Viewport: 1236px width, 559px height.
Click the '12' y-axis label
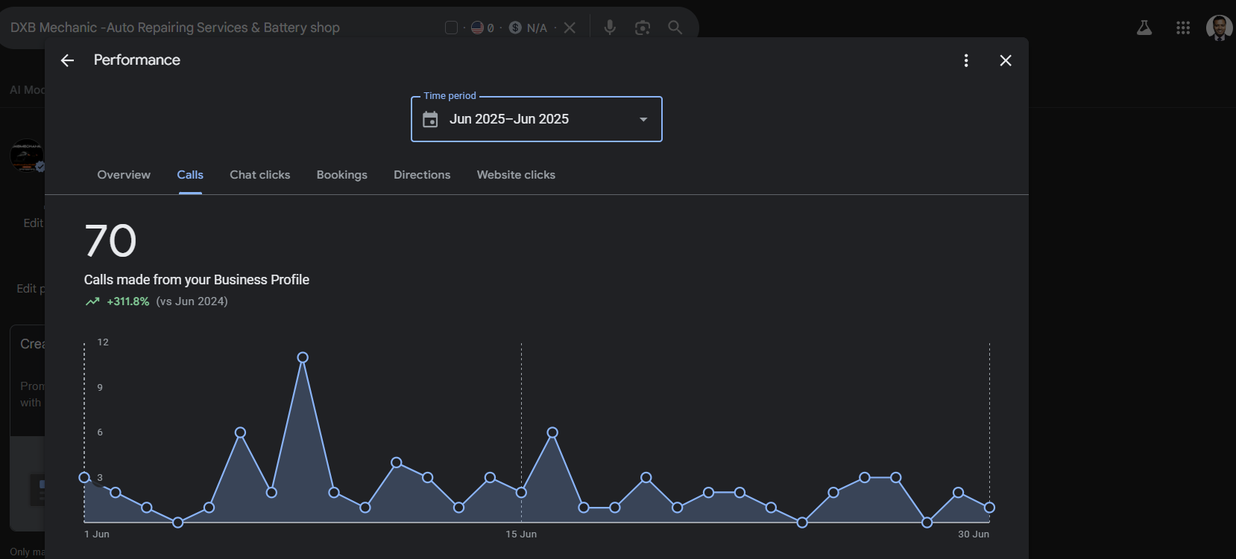click(103, 342)
